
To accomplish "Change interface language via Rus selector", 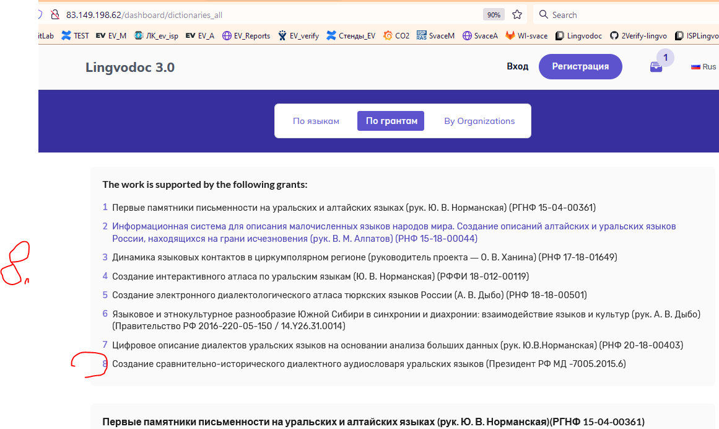I will 703,66.
